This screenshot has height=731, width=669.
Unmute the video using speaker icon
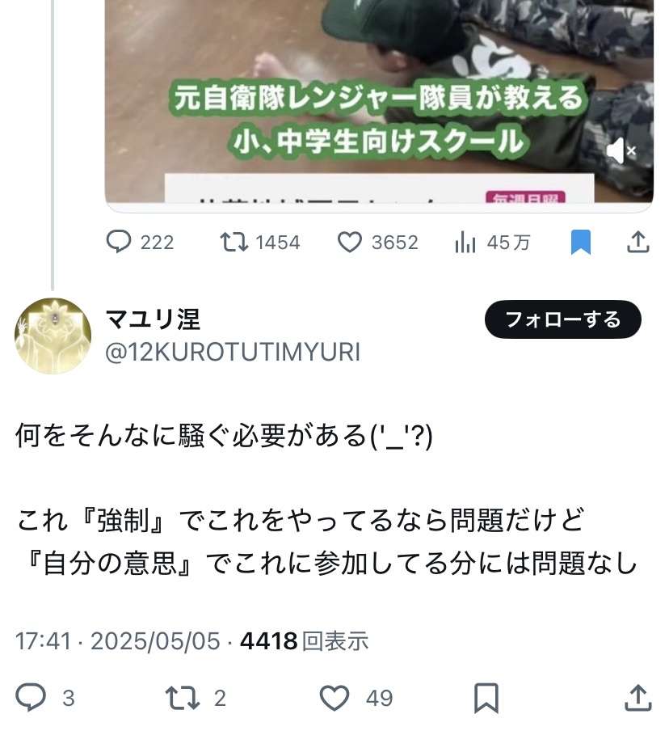[x=621, y=150]
